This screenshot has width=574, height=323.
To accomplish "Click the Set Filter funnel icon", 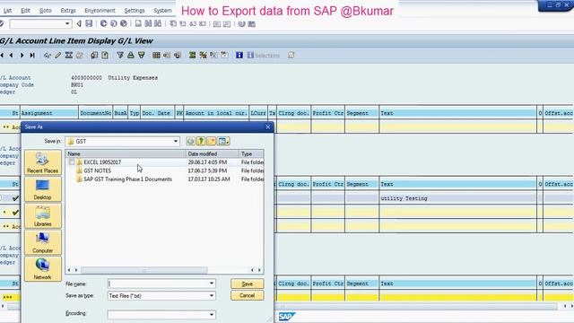I will pos(120,56).
